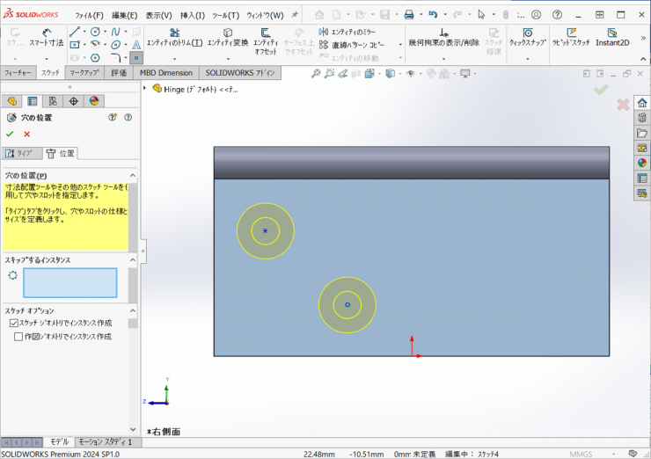Screen dimensions: 651x459
Task: Switch to the タイプ tab
Action: [20, 153]
